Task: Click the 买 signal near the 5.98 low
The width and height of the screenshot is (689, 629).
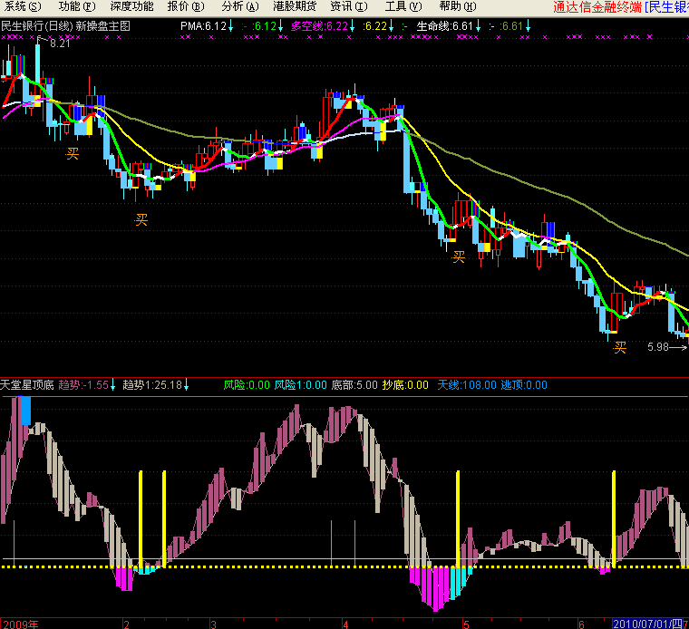Action: coord(620,347)
